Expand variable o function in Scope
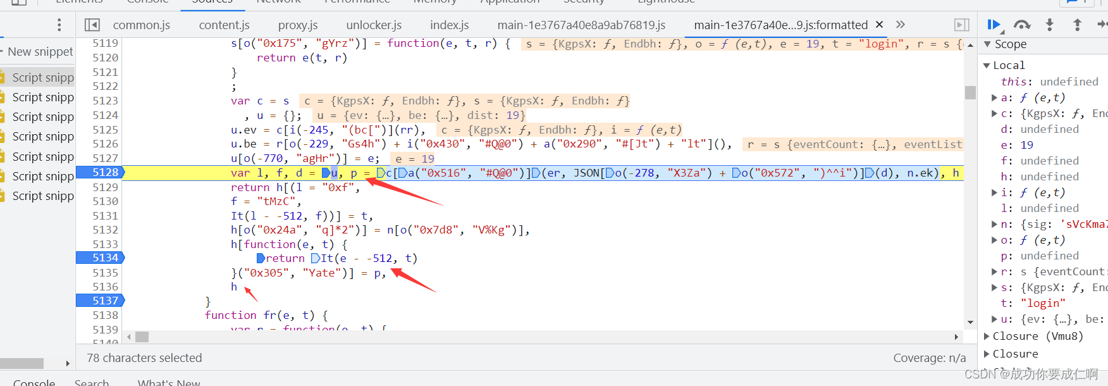The image size is (1108, 386). 994,240
